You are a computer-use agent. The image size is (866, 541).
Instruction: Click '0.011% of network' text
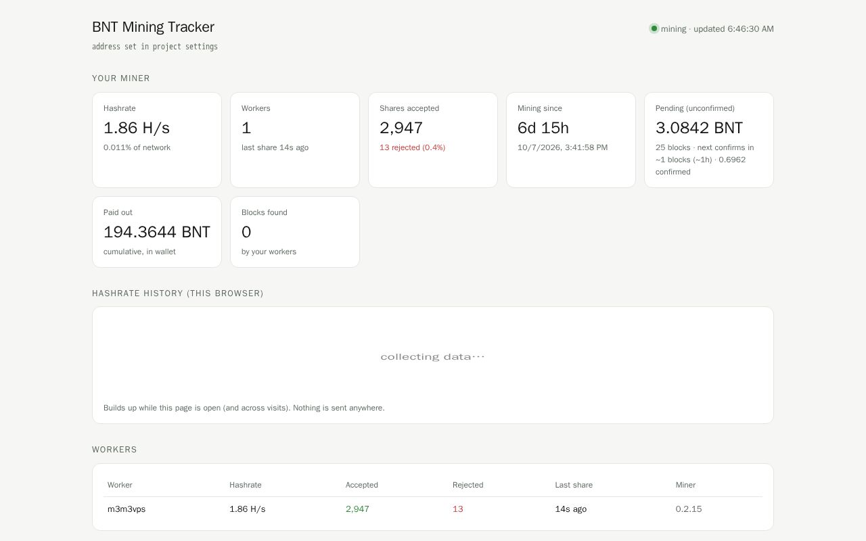pyautogui.click(x=137, y=147)
